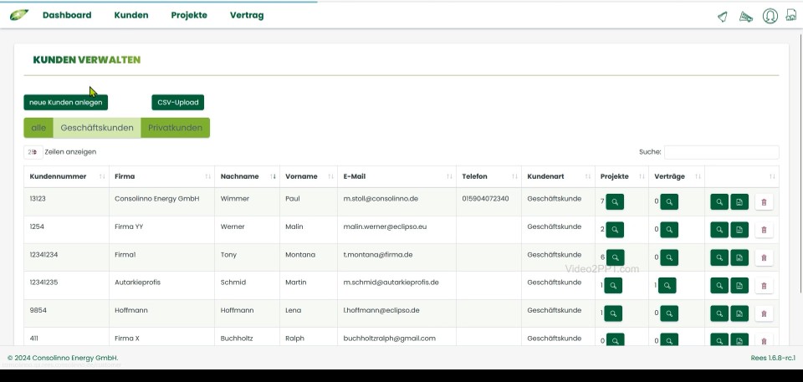The width and height of the screenshot is (803, 382).
Task: View projects of customer Firma YY
Action: click(615, 229)
